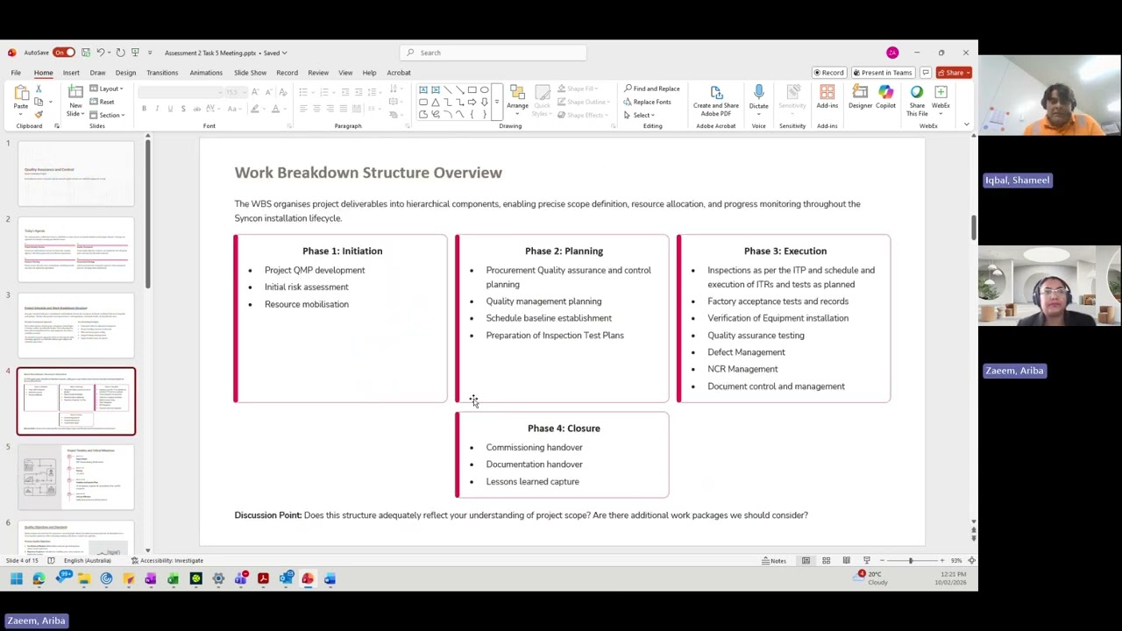Click Increase Font Size icon
1122x631 pixels.
255,92
